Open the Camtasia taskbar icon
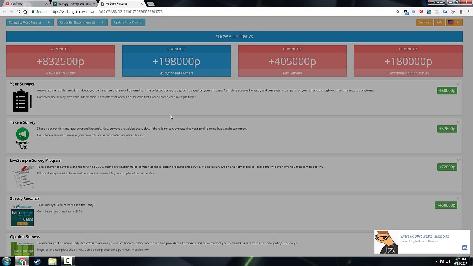473x266 pixels. tap(67, 262)
